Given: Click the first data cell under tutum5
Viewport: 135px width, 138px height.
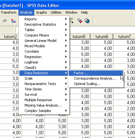Looking at the screenshot, I should [x=80, y=43].
